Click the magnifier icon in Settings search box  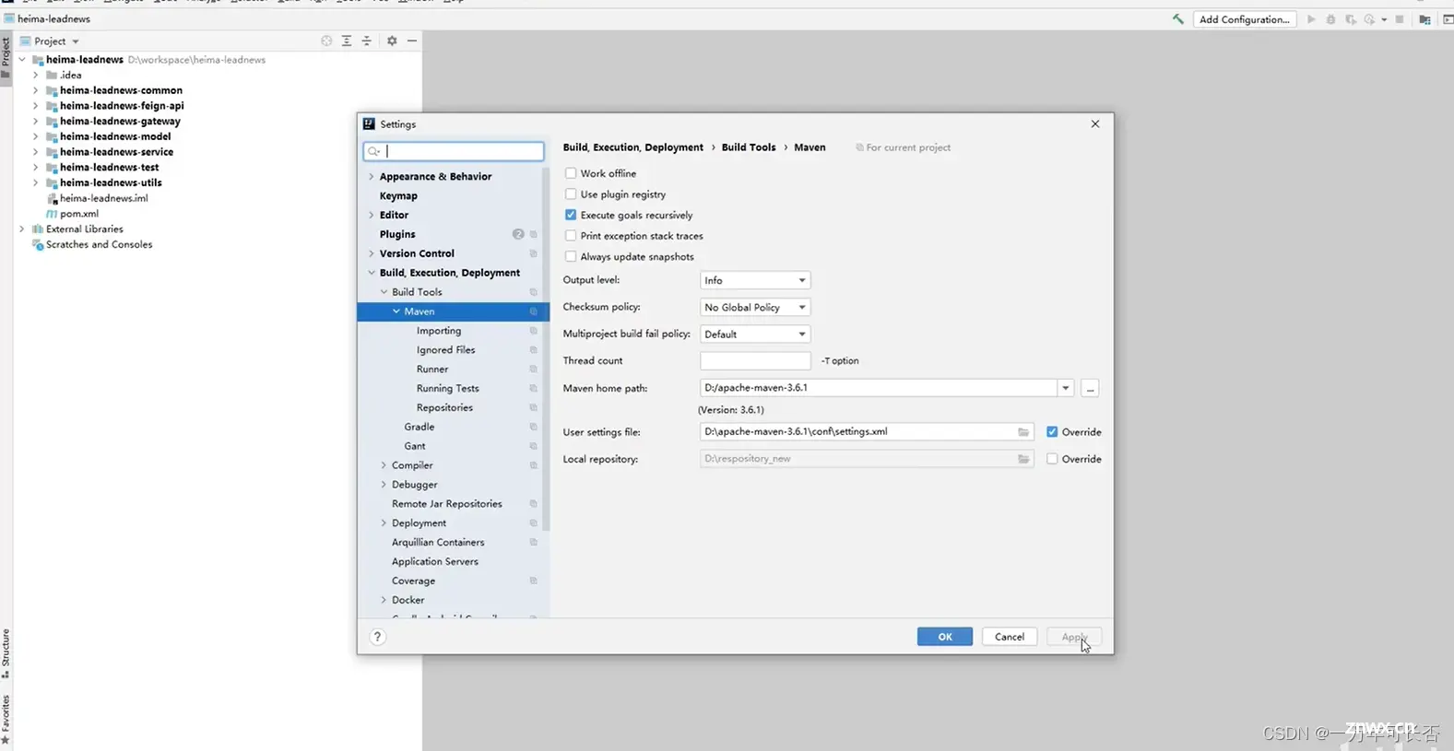tap(373, 151)
